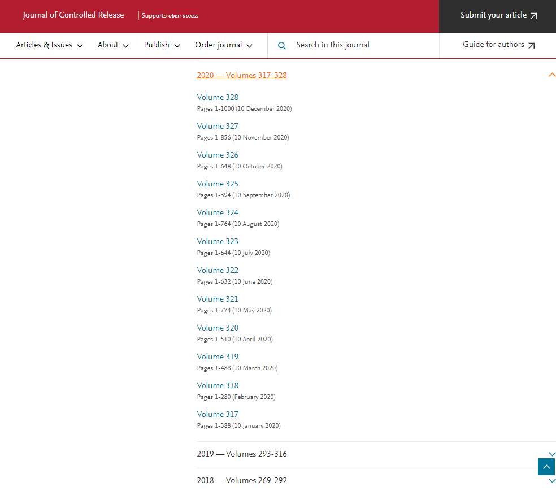Screen dimensions: 556x491
Task: Open Volume 326 link
Action: click(218, 155)
